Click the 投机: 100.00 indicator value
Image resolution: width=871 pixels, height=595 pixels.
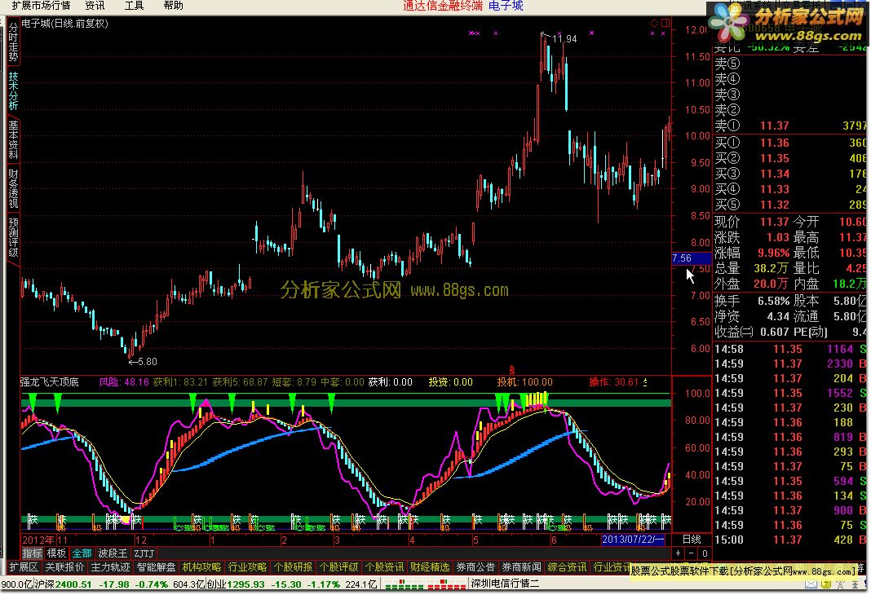tap(525, 382)
